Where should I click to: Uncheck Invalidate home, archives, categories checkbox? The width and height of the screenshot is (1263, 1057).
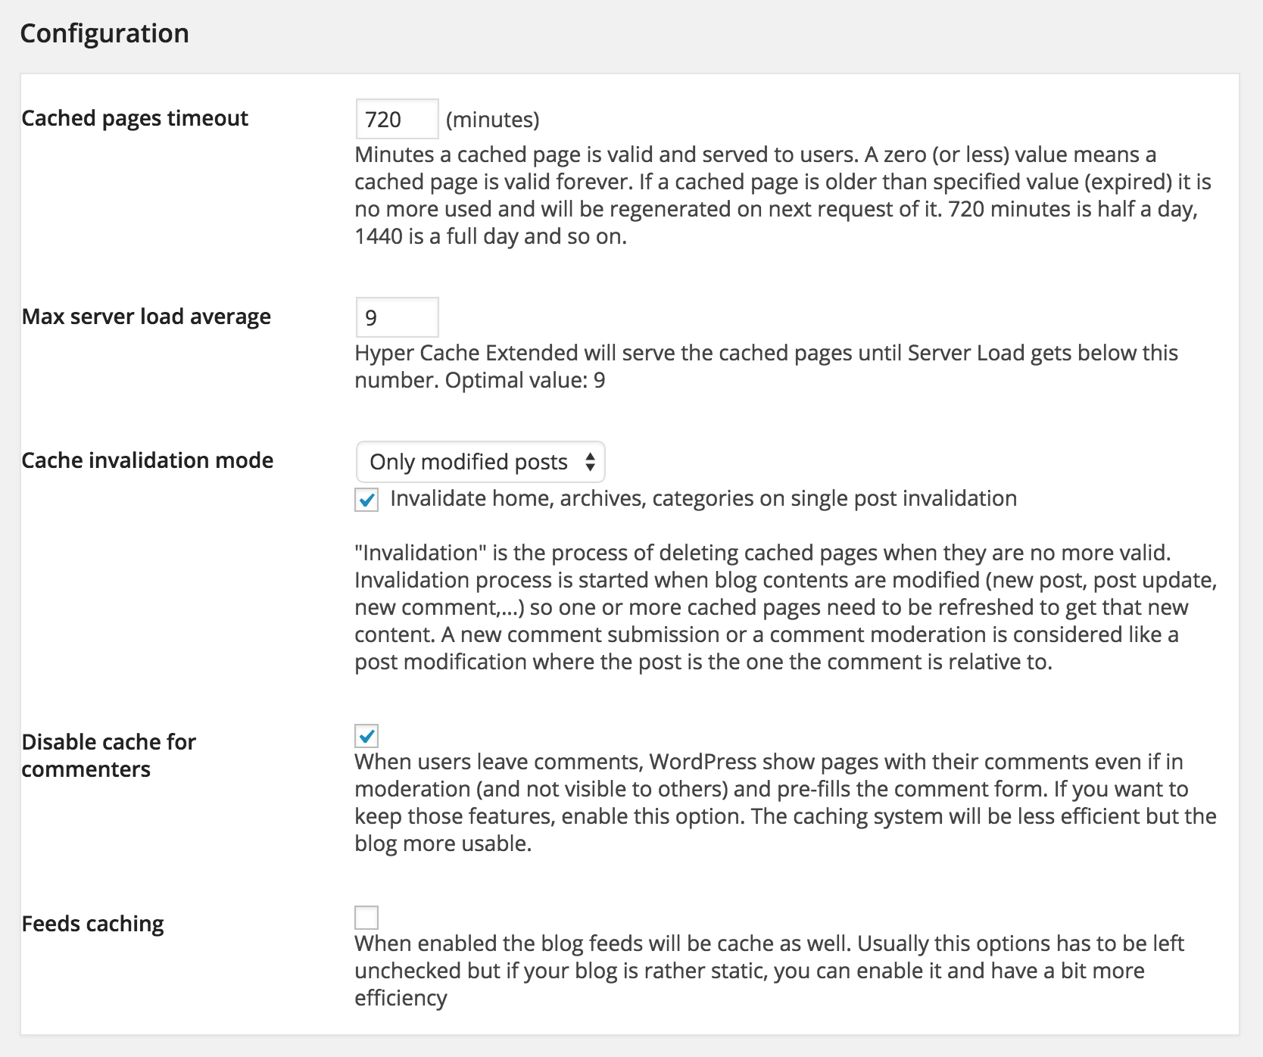(366, 500)
